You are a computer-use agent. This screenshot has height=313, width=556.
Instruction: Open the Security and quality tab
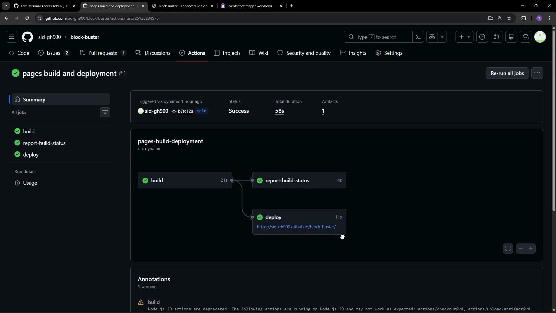(x=304, y=53)
